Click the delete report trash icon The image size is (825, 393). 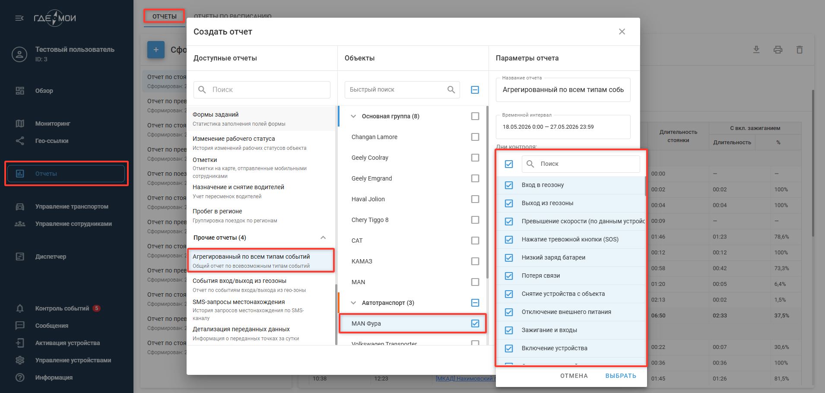click(800, 50)
